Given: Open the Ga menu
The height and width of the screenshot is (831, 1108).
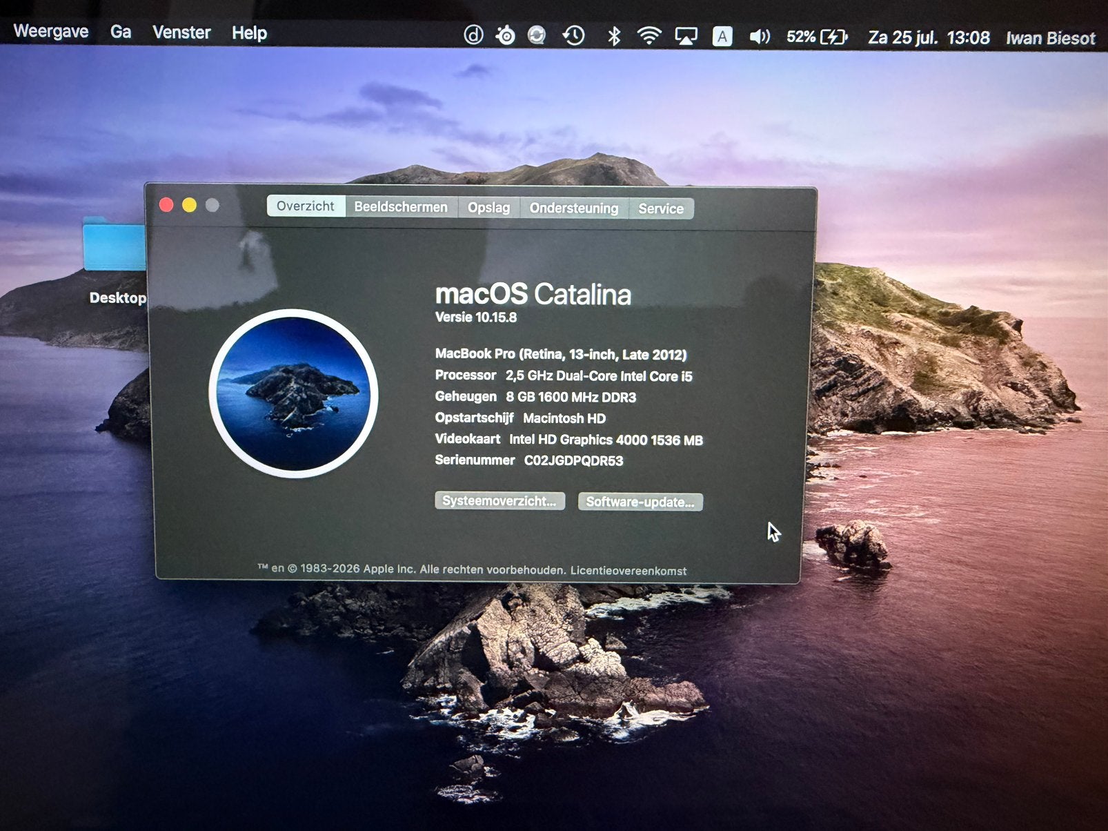Looking at the screenshot, I should [x=121, y=32].
